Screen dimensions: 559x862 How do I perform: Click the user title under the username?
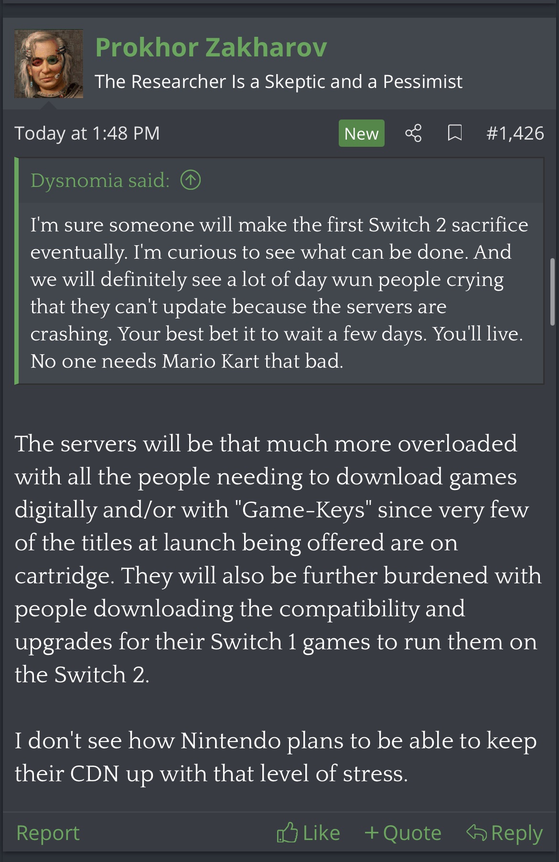point(279,82)
